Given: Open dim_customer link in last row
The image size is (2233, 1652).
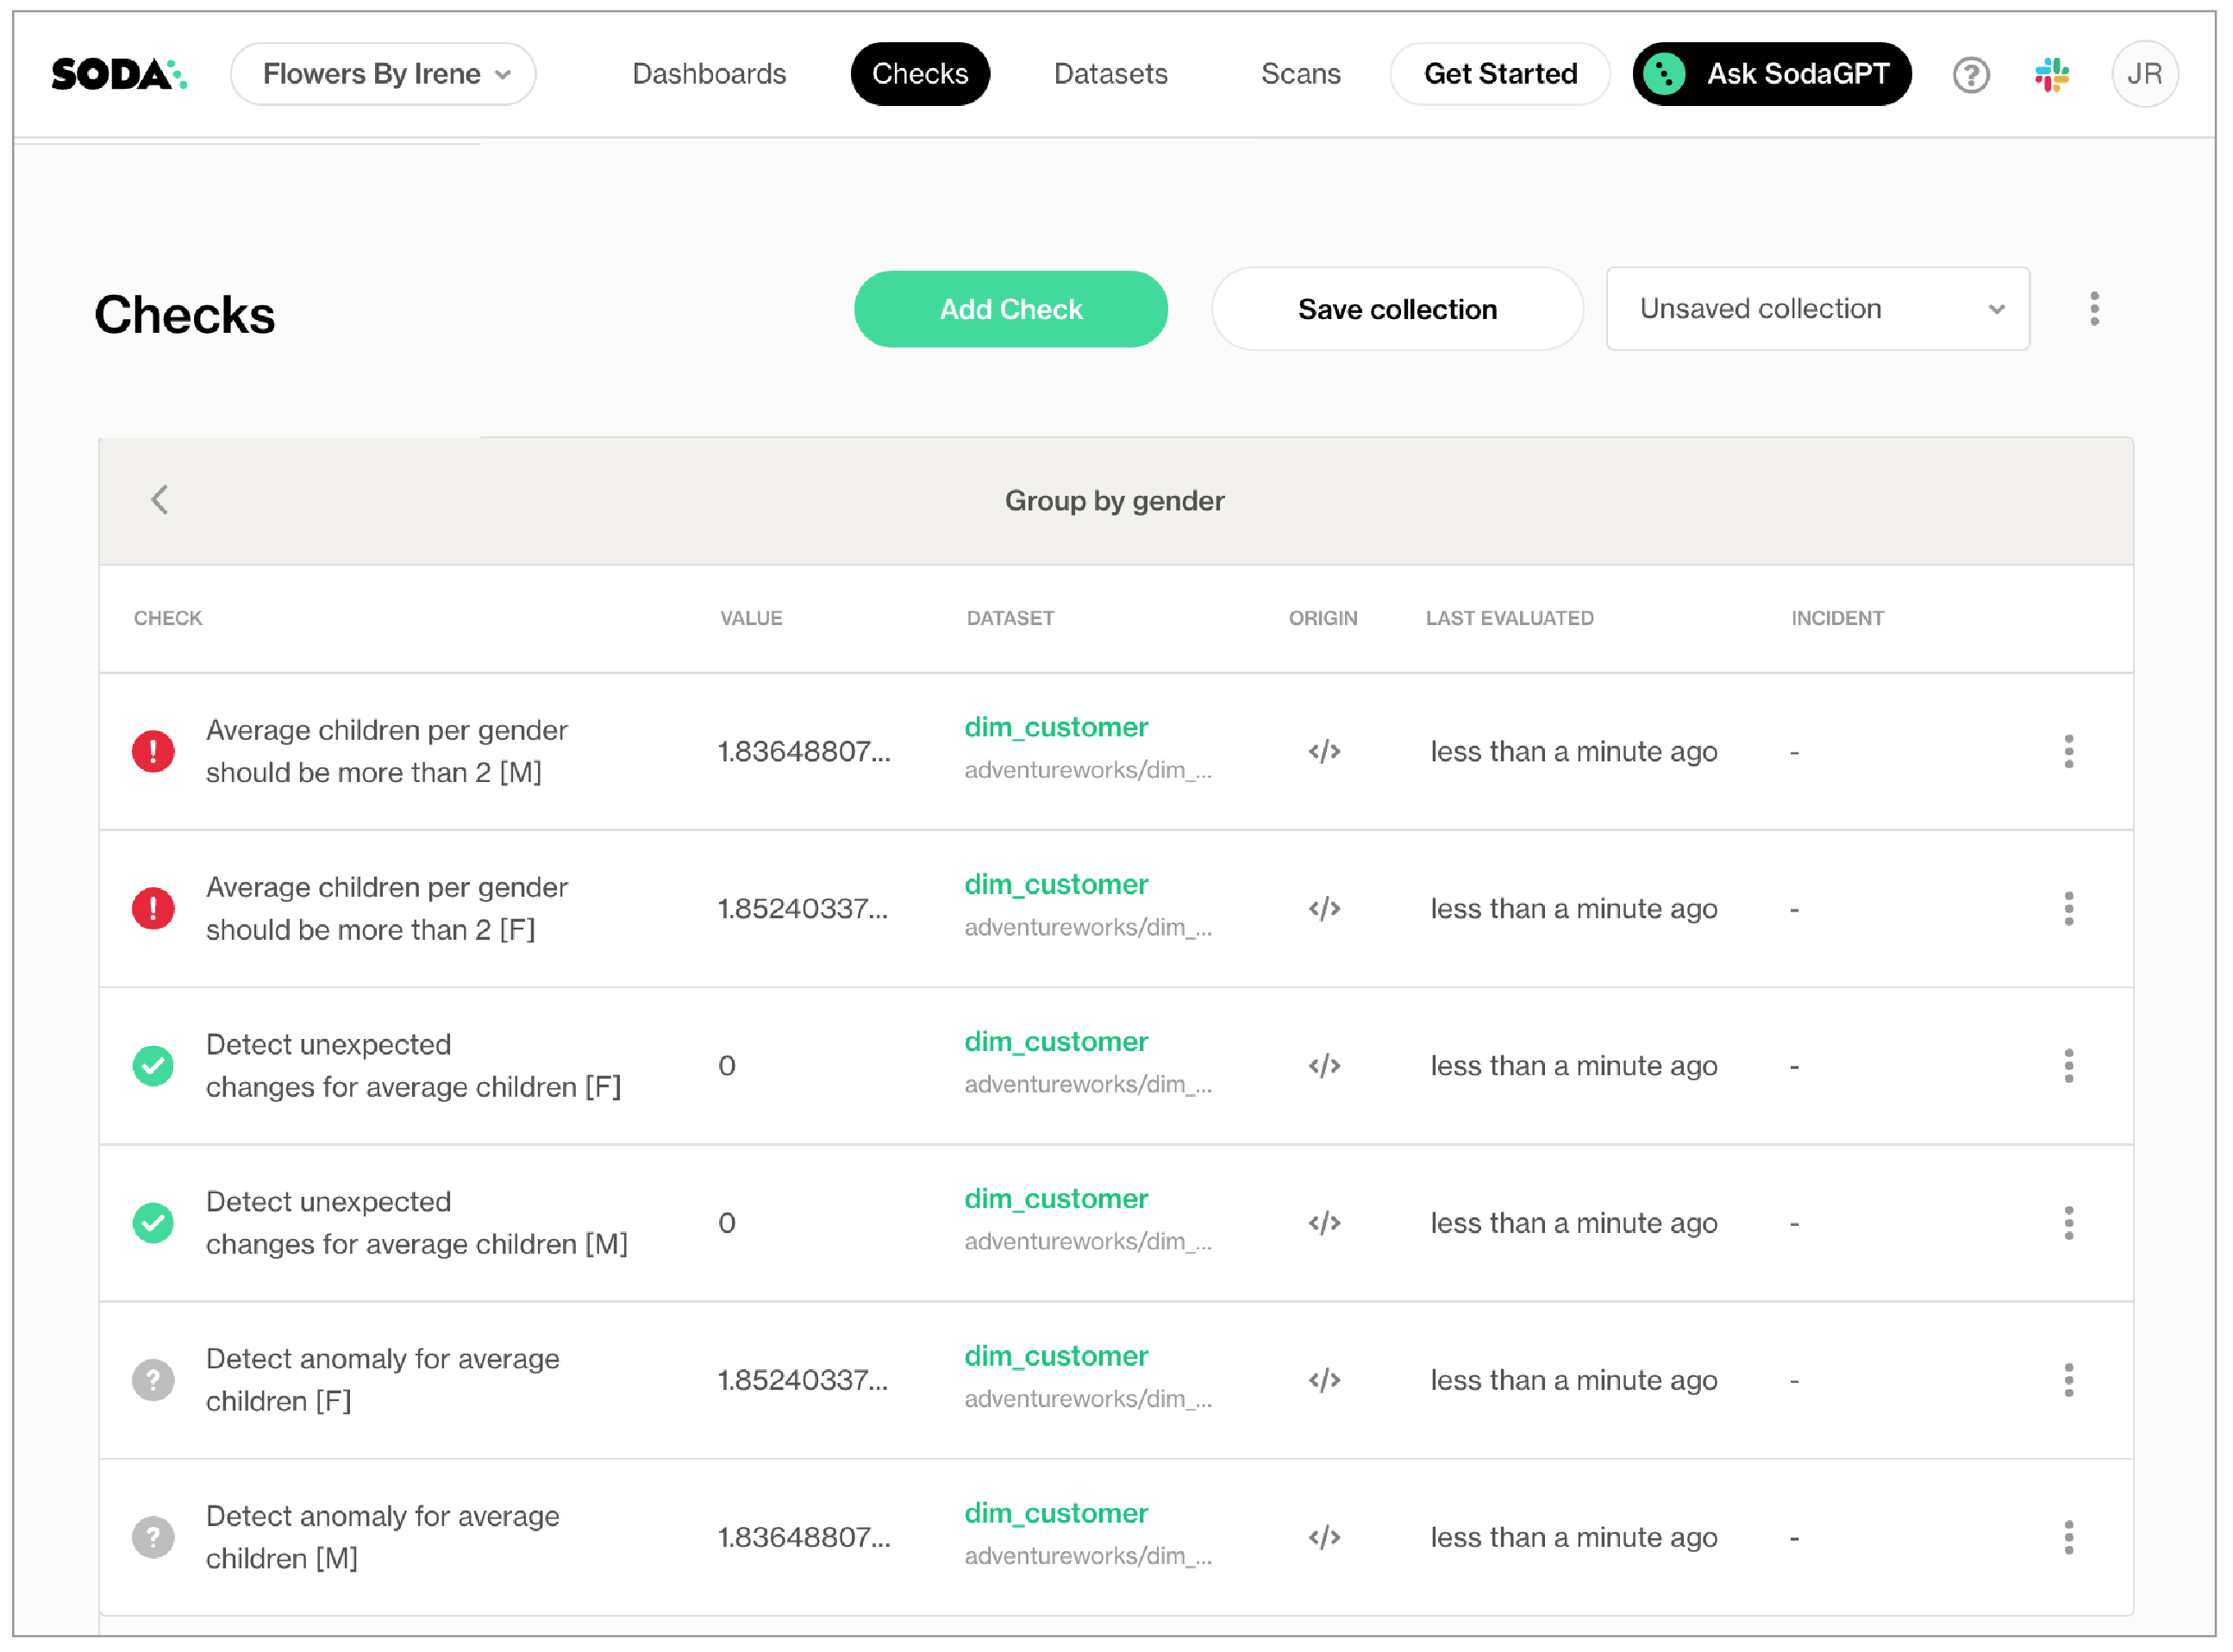Looking at the screenshot, I should pyautogui.click(x=1056, y=1514).
